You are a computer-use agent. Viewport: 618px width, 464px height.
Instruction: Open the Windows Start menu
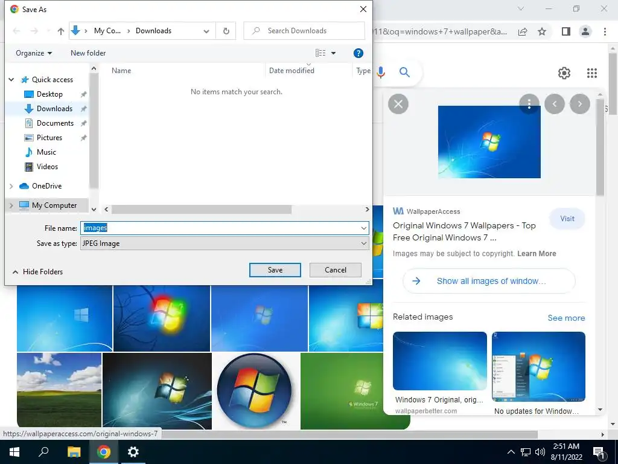14,452
